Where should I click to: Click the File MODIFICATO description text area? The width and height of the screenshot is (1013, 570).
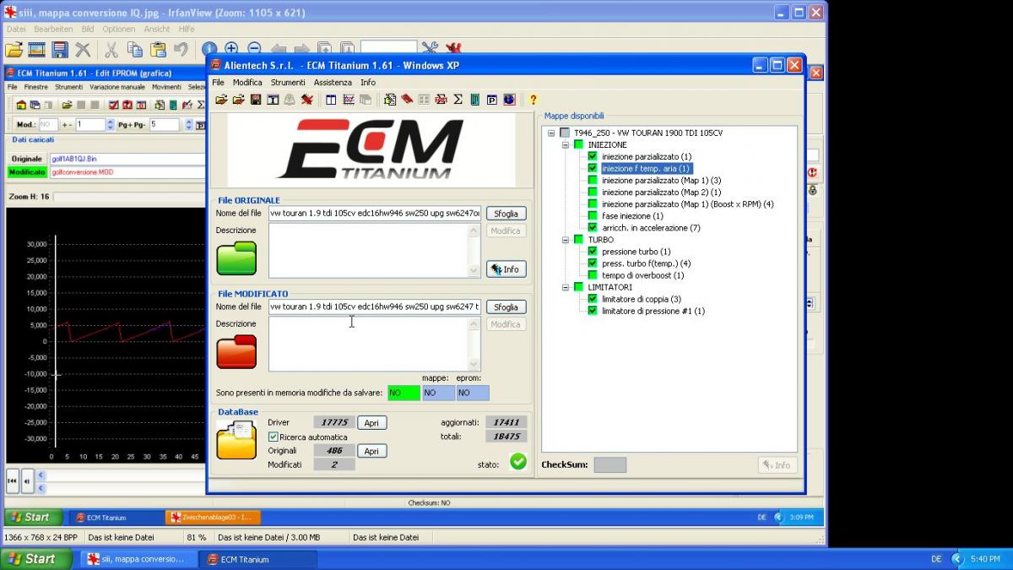375,344
